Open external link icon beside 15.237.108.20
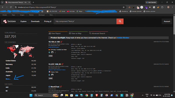The height and width of the screenshot is (98, 175). (x=62, y=64)
